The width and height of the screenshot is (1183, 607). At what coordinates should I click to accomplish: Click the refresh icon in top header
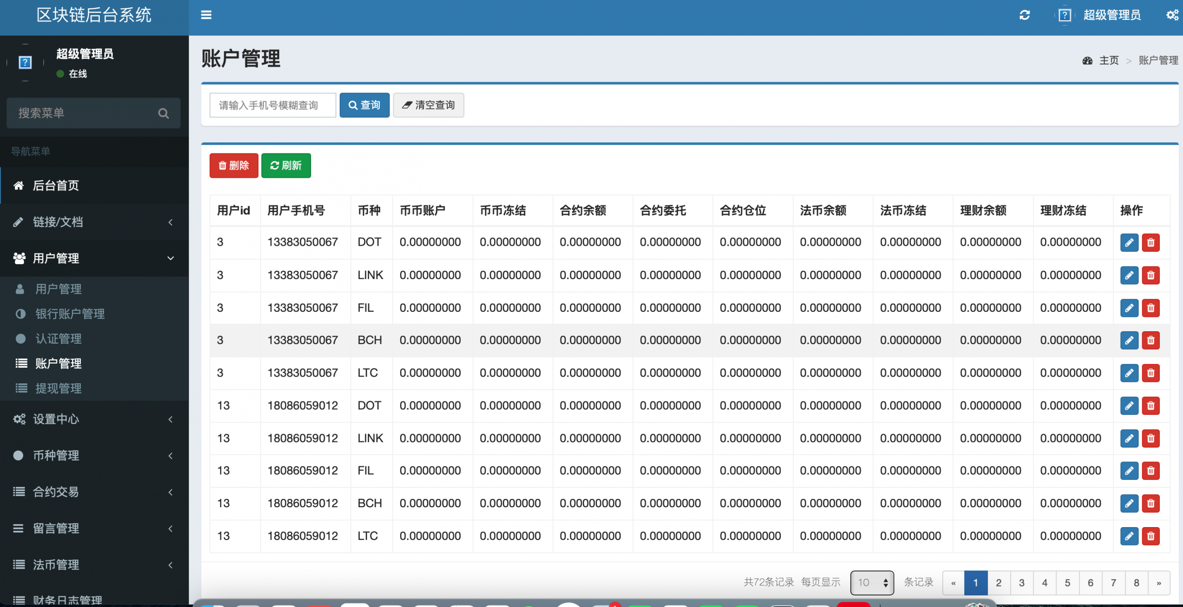[1024, 15]
